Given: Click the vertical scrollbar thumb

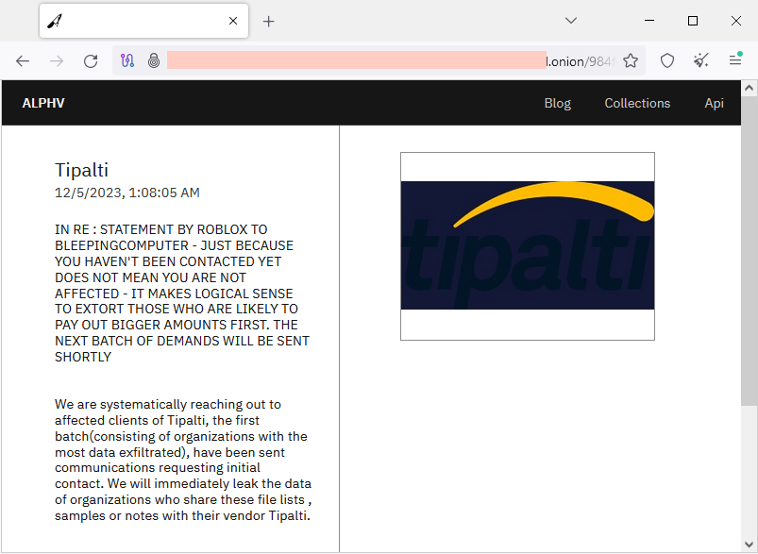Looking at the screenshot, I should point(750,250).
